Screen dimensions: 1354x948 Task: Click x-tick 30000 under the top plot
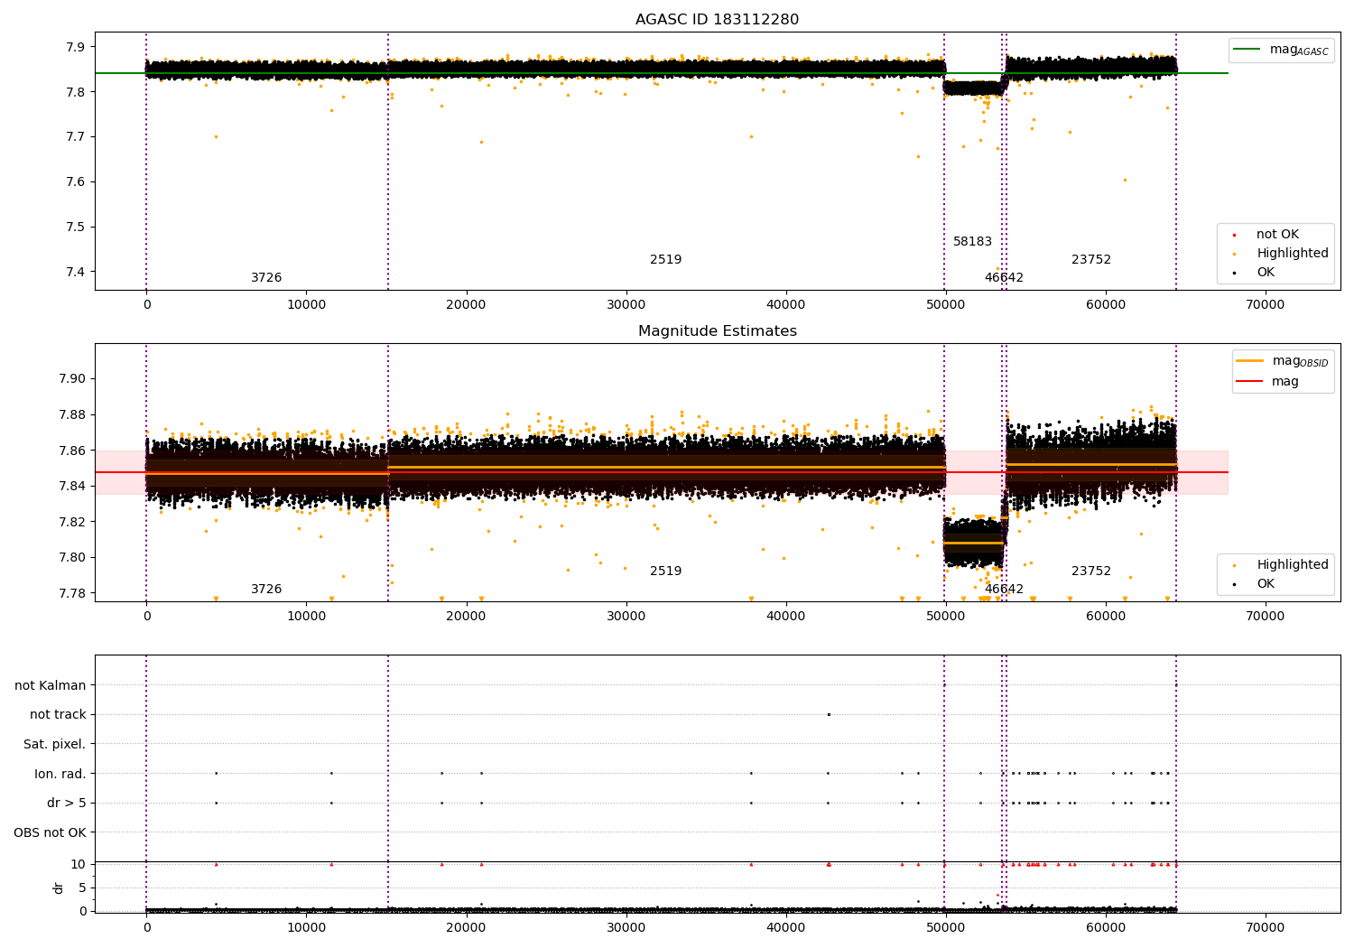pos(626,305)
